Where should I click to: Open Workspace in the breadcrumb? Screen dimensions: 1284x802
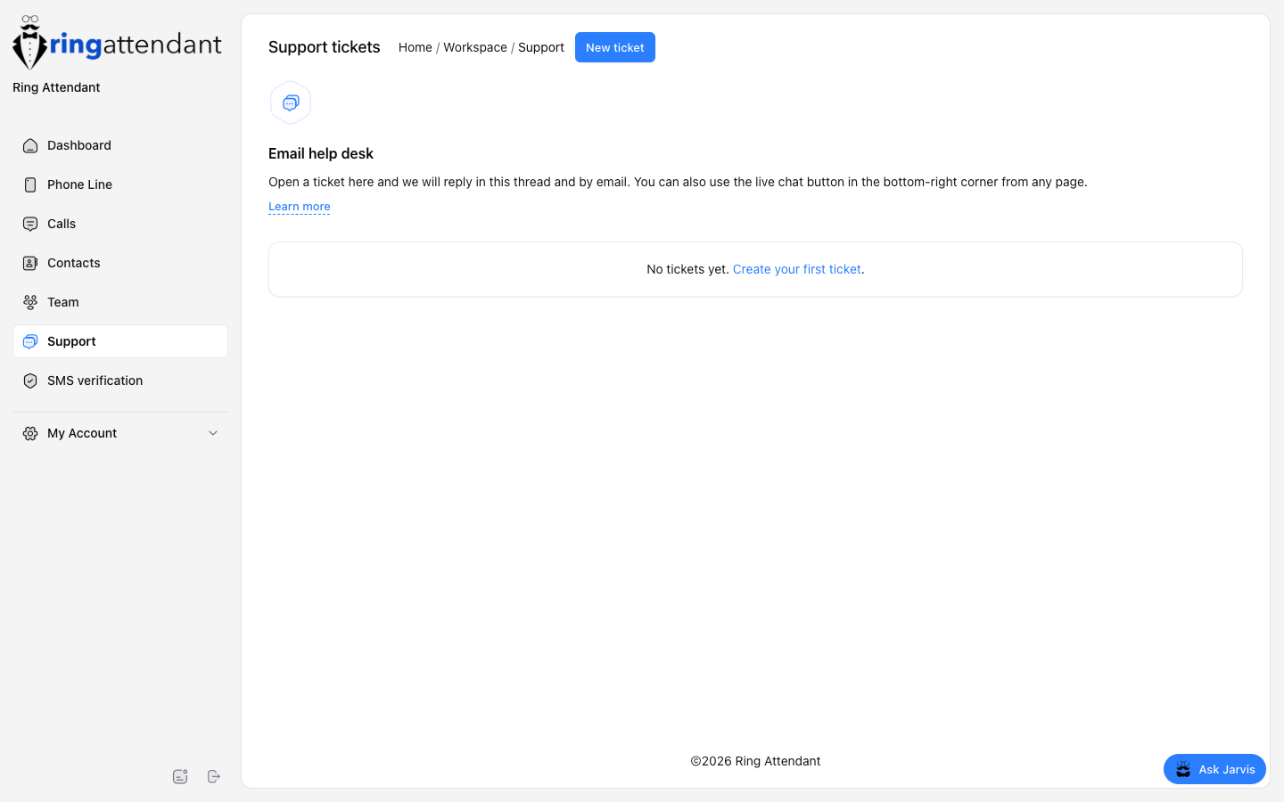pyautogui.click(x=475, y=47)
